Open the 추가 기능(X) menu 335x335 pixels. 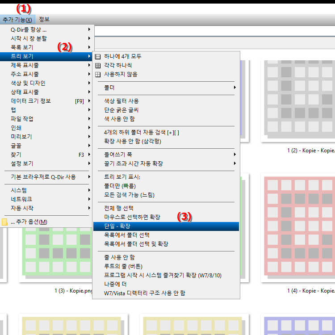click(x=17, y=20)
